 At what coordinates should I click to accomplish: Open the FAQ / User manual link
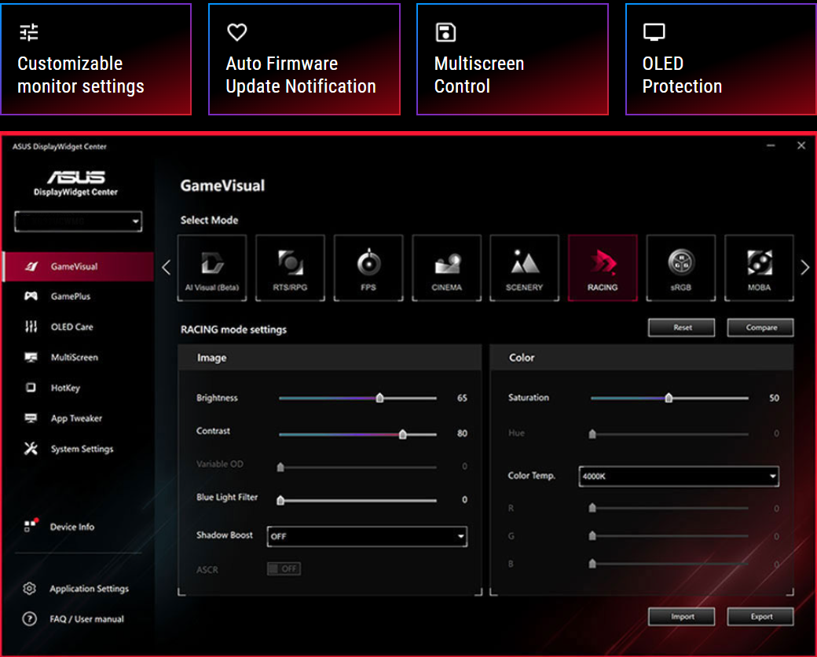tap(86, 619)
